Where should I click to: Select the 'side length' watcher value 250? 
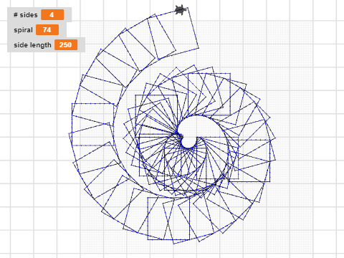pos(66,45)
